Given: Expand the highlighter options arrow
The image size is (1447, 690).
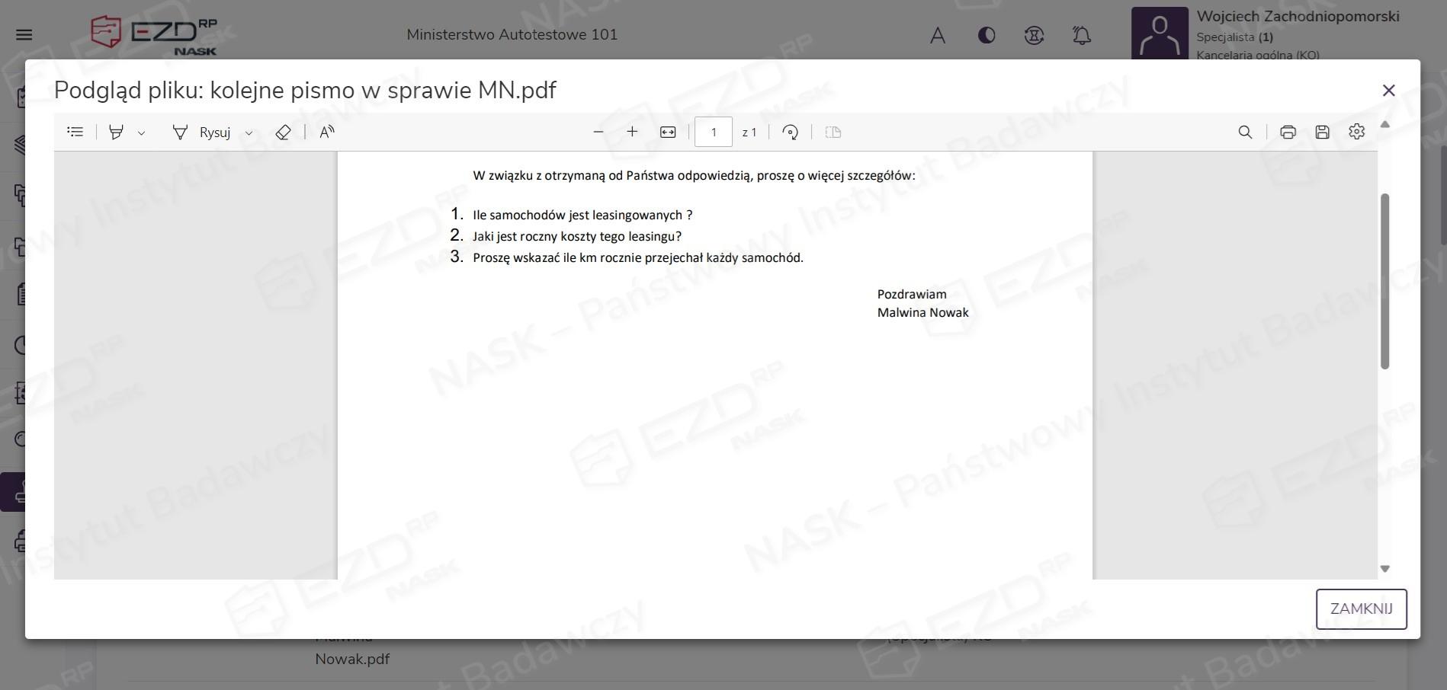Looking at the screenshot, I should [x=141, y=133].
